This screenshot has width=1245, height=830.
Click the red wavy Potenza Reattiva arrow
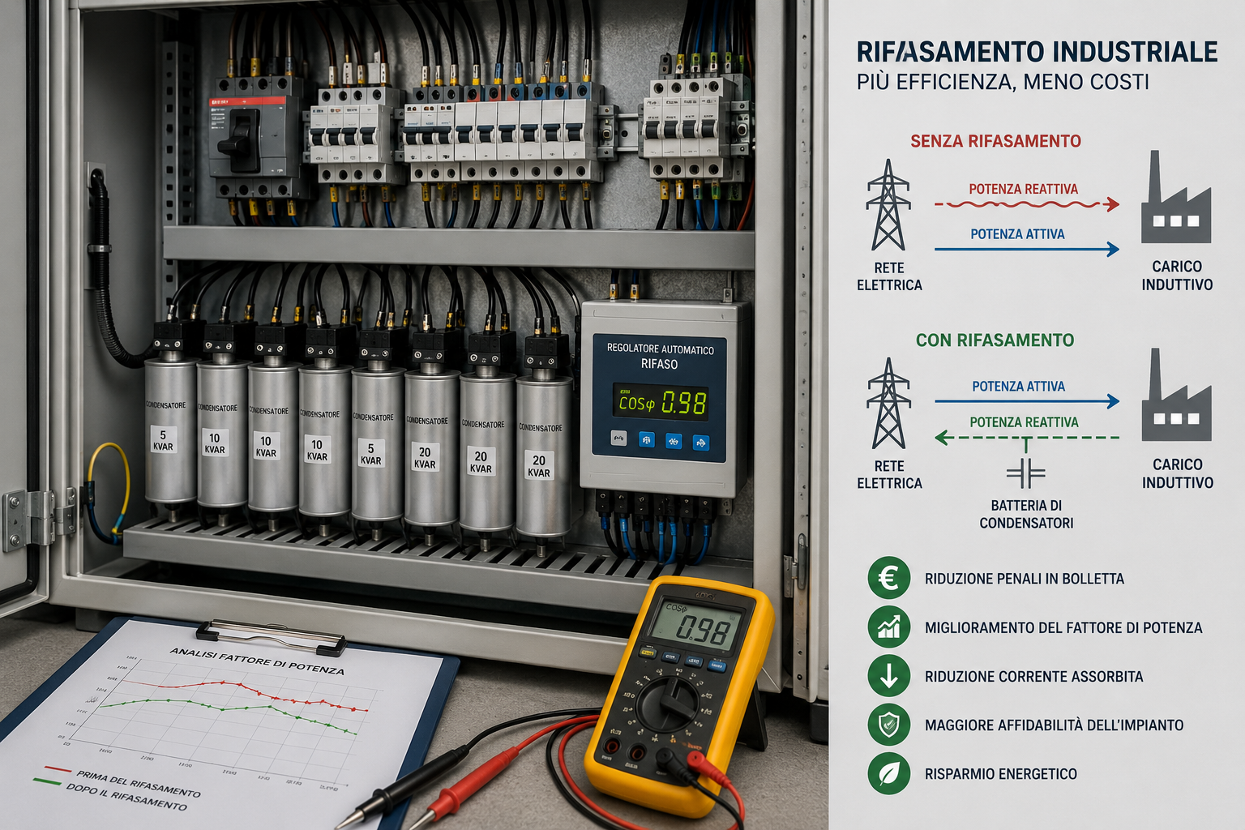1027,204
